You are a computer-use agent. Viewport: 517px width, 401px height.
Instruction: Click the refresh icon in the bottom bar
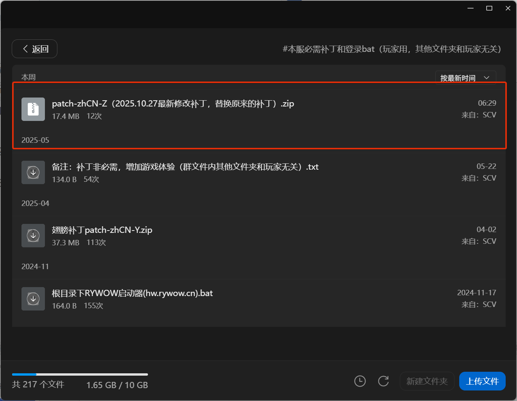tap(383, 381)
